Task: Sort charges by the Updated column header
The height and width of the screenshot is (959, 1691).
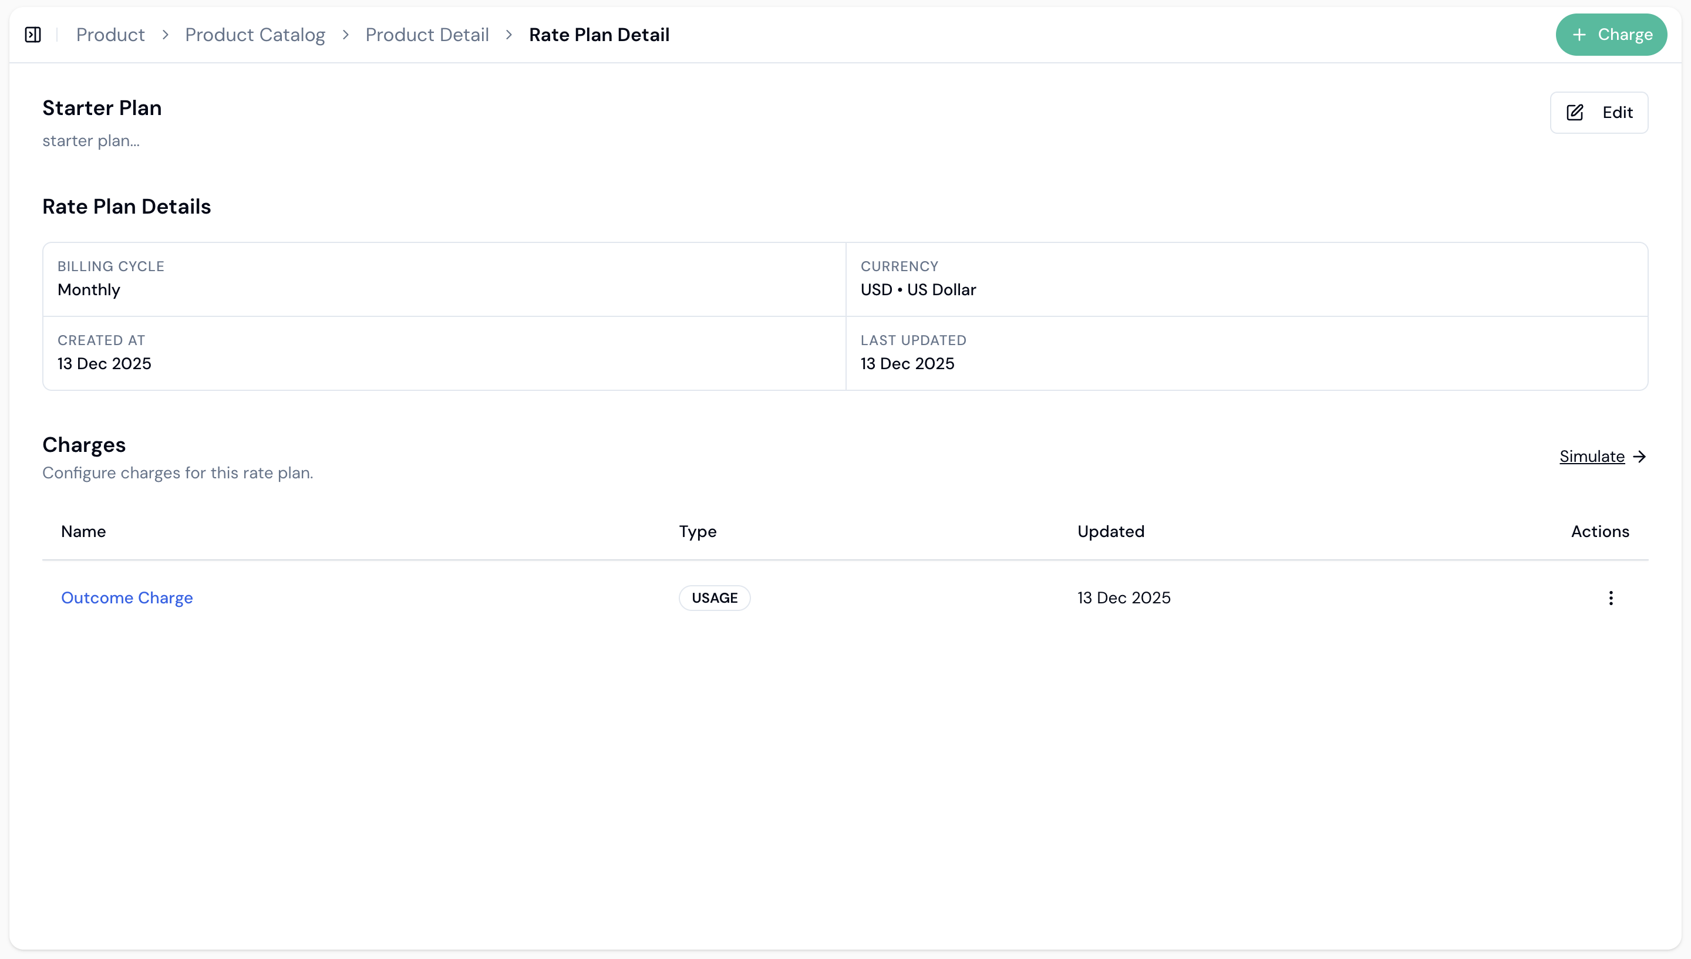Action: pyautogui.click(x=1111, y=531)
